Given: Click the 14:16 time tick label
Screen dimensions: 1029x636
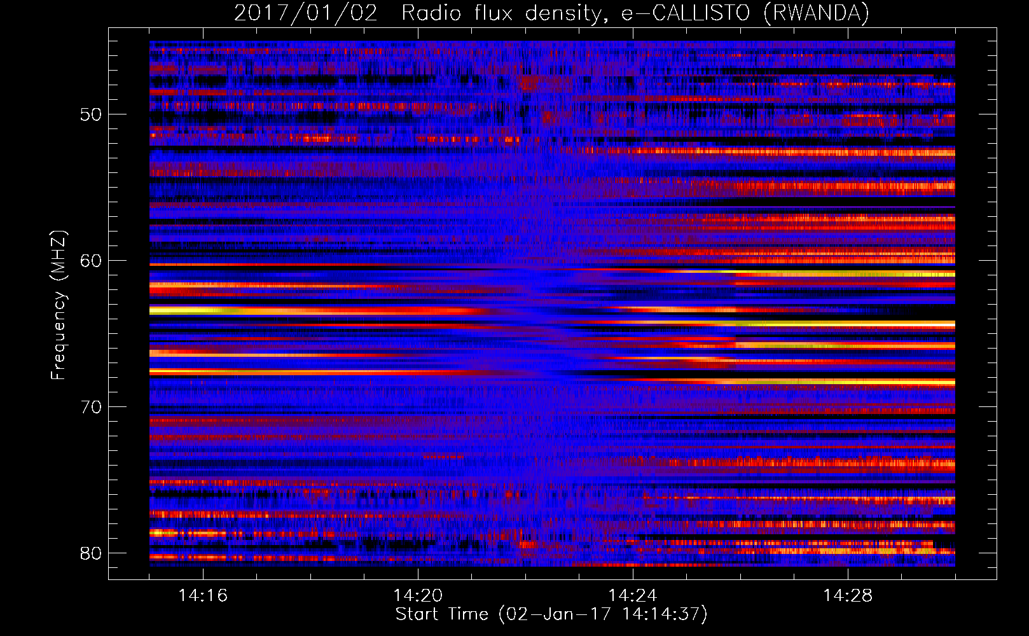Looking at the screenshot, I should click(x=203, y=595).
